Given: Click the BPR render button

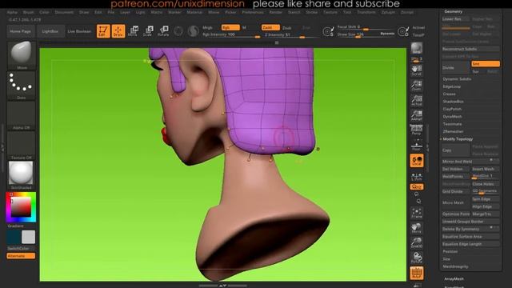Looking at the screenshot, I should click(x=416, y=48).
